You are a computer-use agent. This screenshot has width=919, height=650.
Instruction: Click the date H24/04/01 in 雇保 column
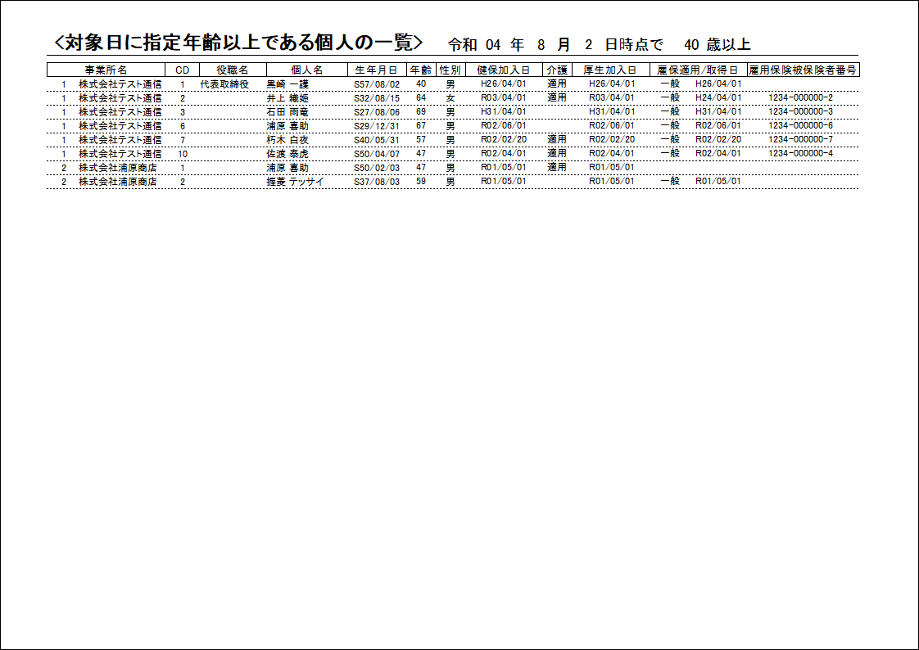tap(718, 98)
